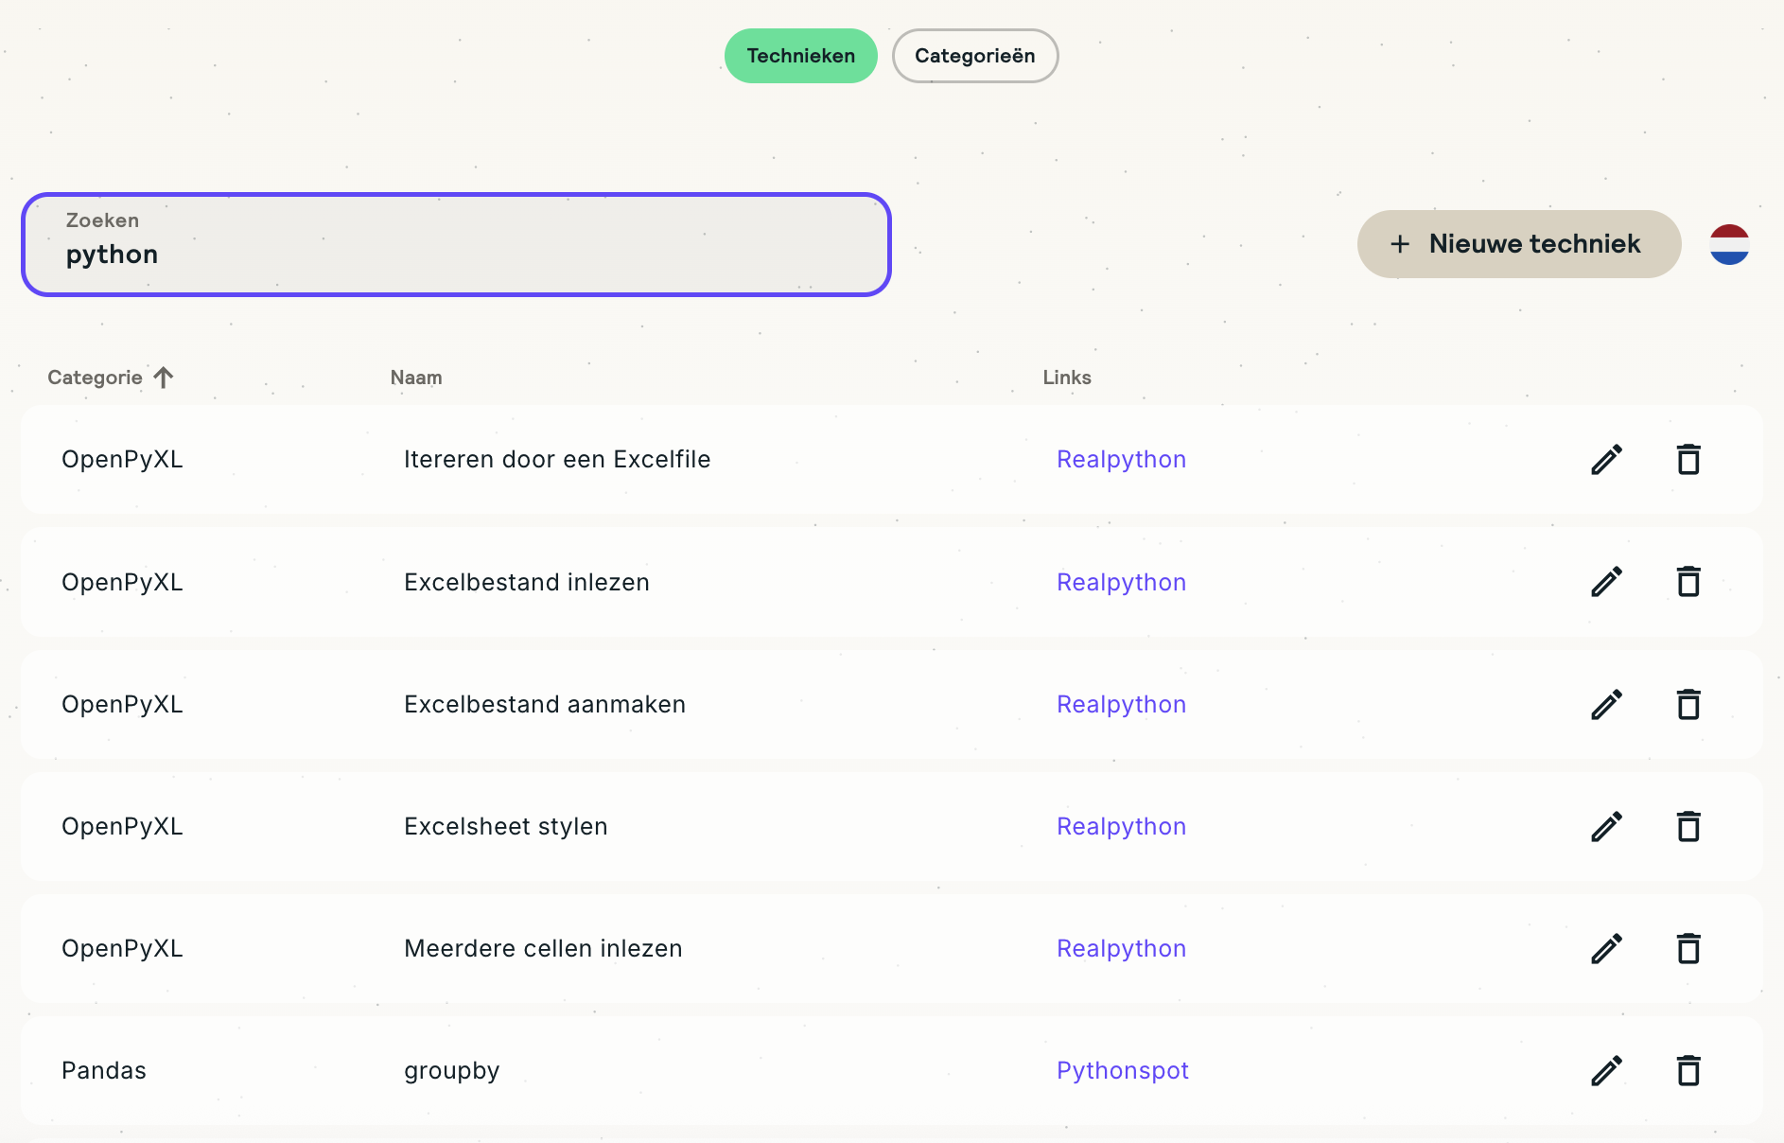
Task: Sort the table by Naam column
Action: point(416,378)
